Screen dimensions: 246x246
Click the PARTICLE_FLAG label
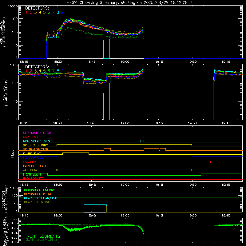click(34, 166)
